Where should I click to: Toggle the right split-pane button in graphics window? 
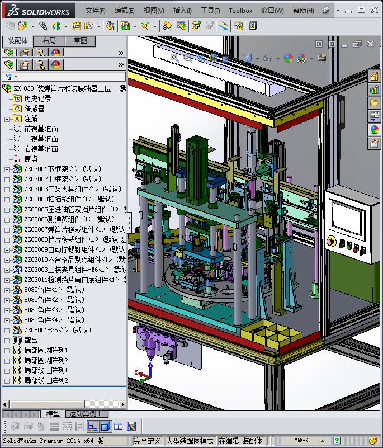tap(332, 44)
